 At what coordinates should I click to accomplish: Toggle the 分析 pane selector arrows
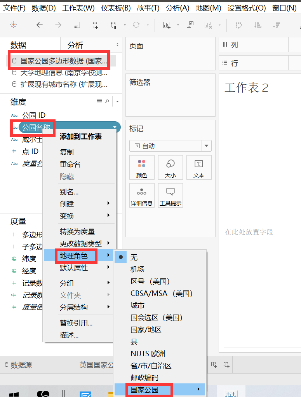(117, 45)
